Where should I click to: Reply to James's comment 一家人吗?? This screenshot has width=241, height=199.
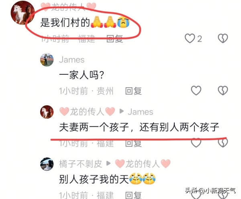pyautogui.click(x=133, y=91)
